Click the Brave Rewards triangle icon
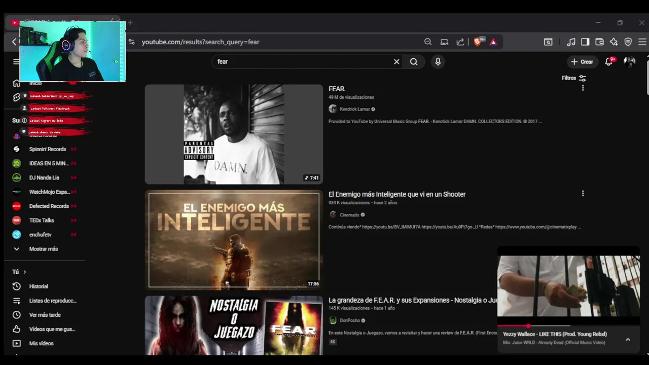The image size is (649, 365). [493, 42]
